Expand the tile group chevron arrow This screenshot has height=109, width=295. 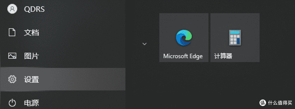144,44
